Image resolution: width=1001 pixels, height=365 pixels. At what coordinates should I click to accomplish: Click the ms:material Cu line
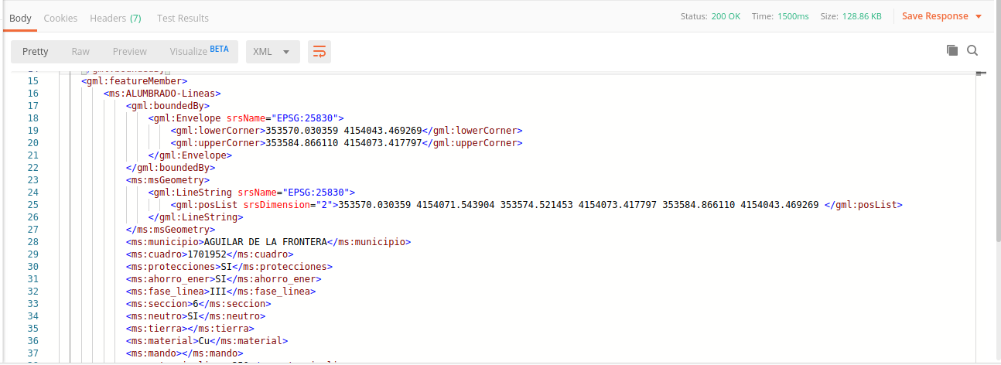207,341
